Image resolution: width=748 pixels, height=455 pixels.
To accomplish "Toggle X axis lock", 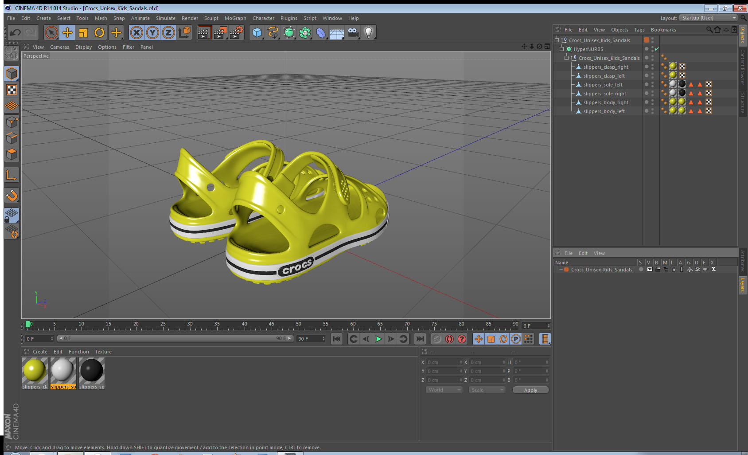I will 136,32.
